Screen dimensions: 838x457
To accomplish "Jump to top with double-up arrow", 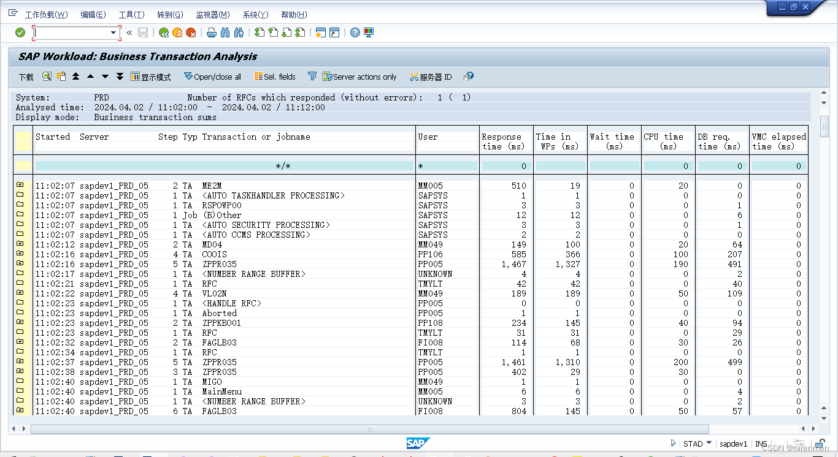I will (75, 77).
